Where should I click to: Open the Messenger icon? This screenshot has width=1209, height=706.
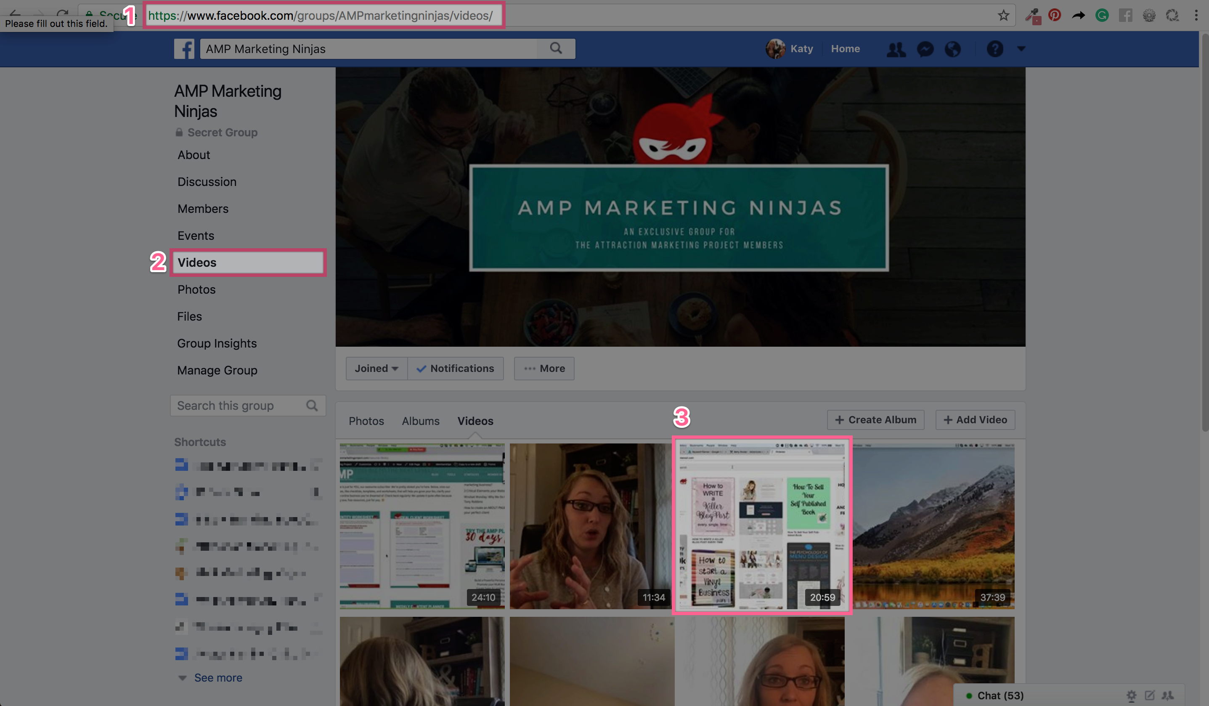925,49
